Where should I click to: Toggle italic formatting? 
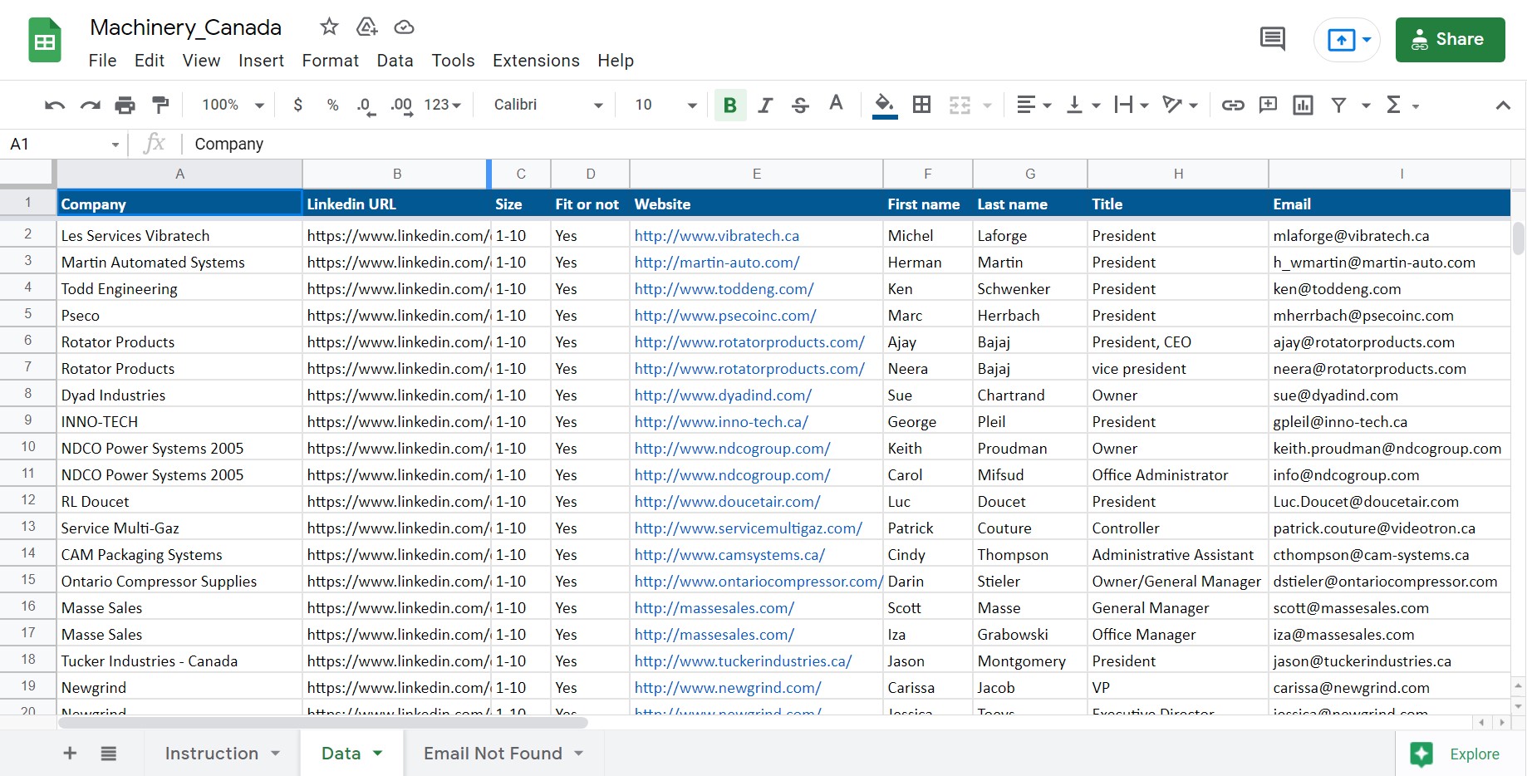[765, 105]
